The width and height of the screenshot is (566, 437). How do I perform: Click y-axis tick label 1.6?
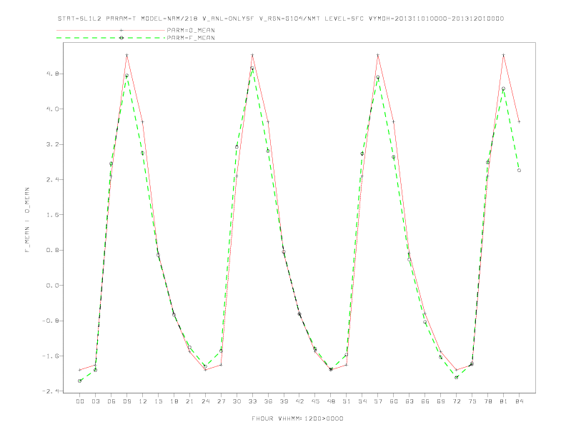(x=52, y=215)
